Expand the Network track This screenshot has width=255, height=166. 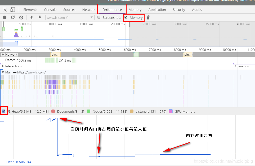pyautogui.click(x=3, y=55)
